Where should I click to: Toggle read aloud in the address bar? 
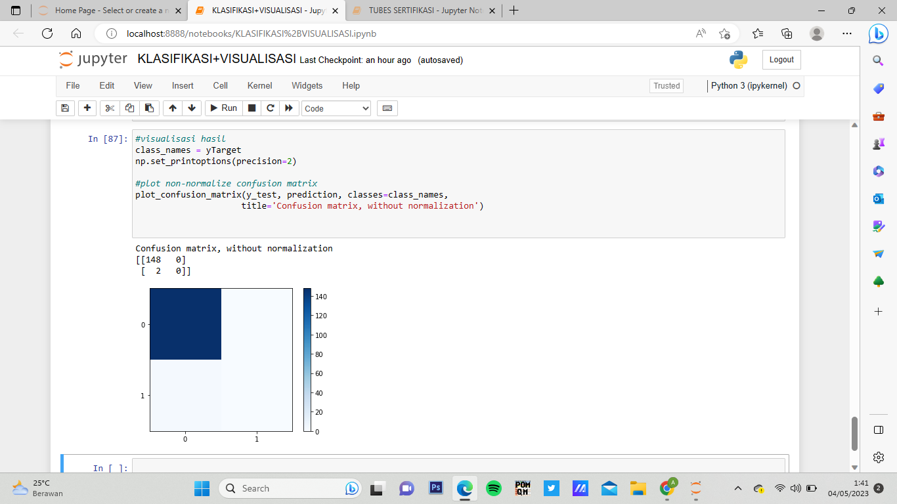click(701, 33)
